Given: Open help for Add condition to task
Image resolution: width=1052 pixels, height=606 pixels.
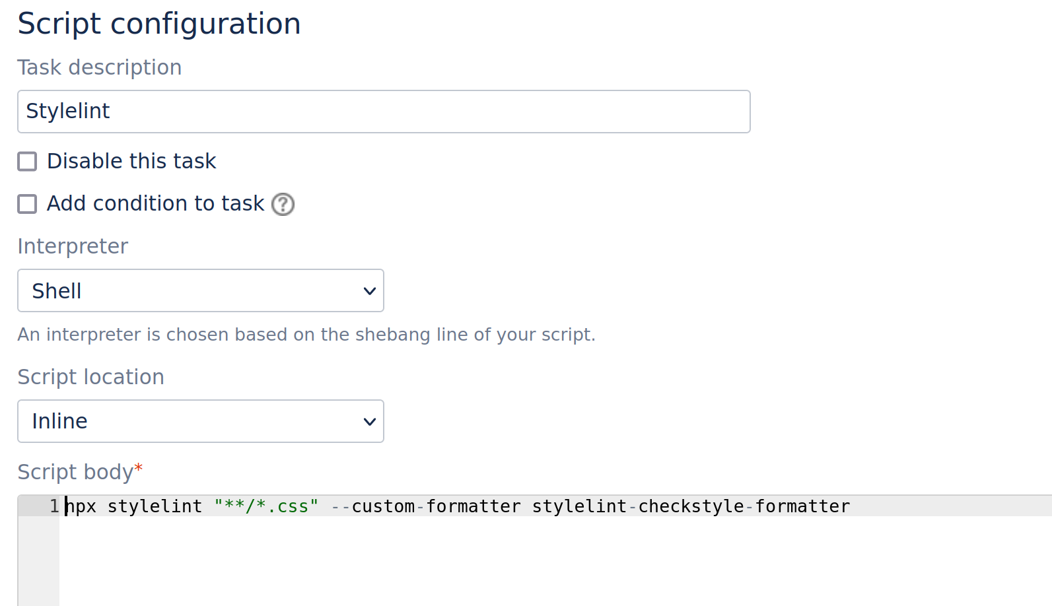Looking at the screenshot, I should coord(283,204).
